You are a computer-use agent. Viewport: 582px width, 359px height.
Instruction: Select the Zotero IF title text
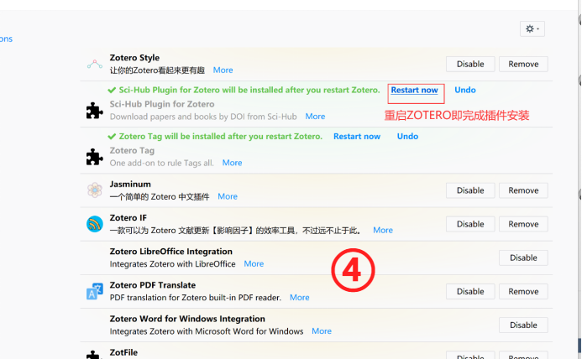coord(128,218)
